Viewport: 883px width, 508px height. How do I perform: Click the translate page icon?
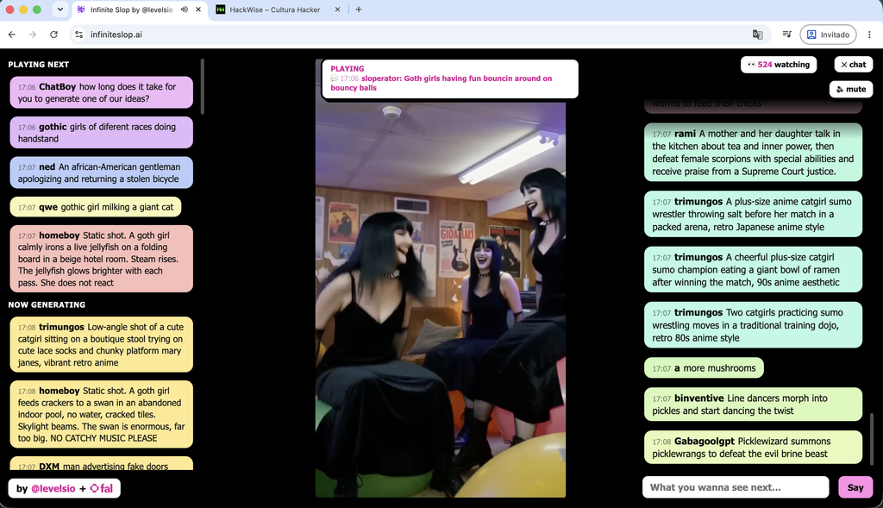pyautogui.click(x=757, y=34)
